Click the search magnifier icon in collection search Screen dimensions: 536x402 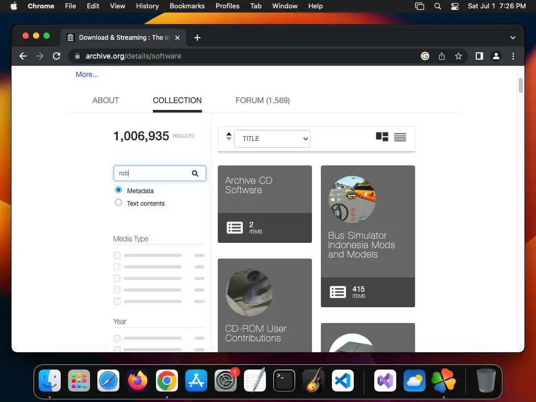(195, 173)
